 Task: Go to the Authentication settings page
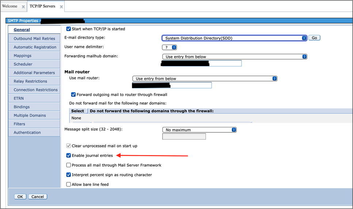[x=27, y=132]
